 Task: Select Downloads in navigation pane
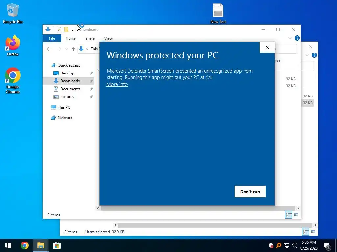[x=70, y=81]
